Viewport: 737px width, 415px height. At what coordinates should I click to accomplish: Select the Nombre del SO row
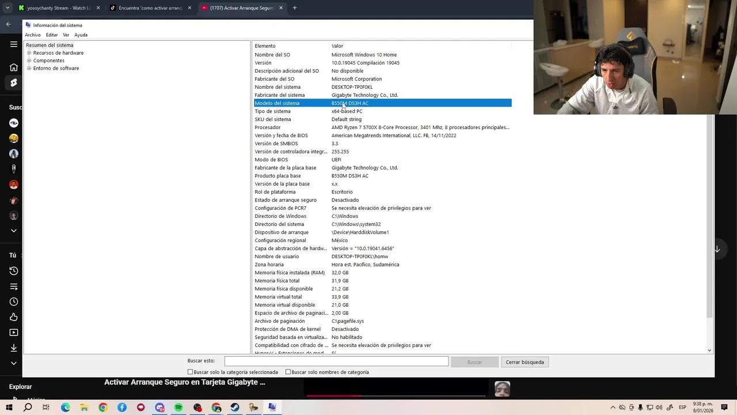point(383,55)
